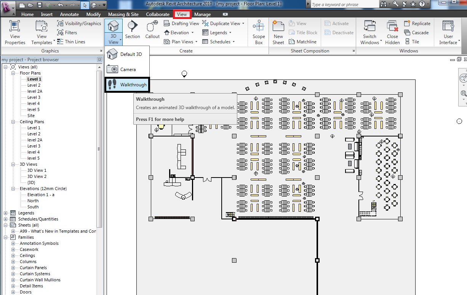Screen dimensions: 467x295
Task: Create a Drafting View
Action: pyautogui.click(x=181, y=24)
